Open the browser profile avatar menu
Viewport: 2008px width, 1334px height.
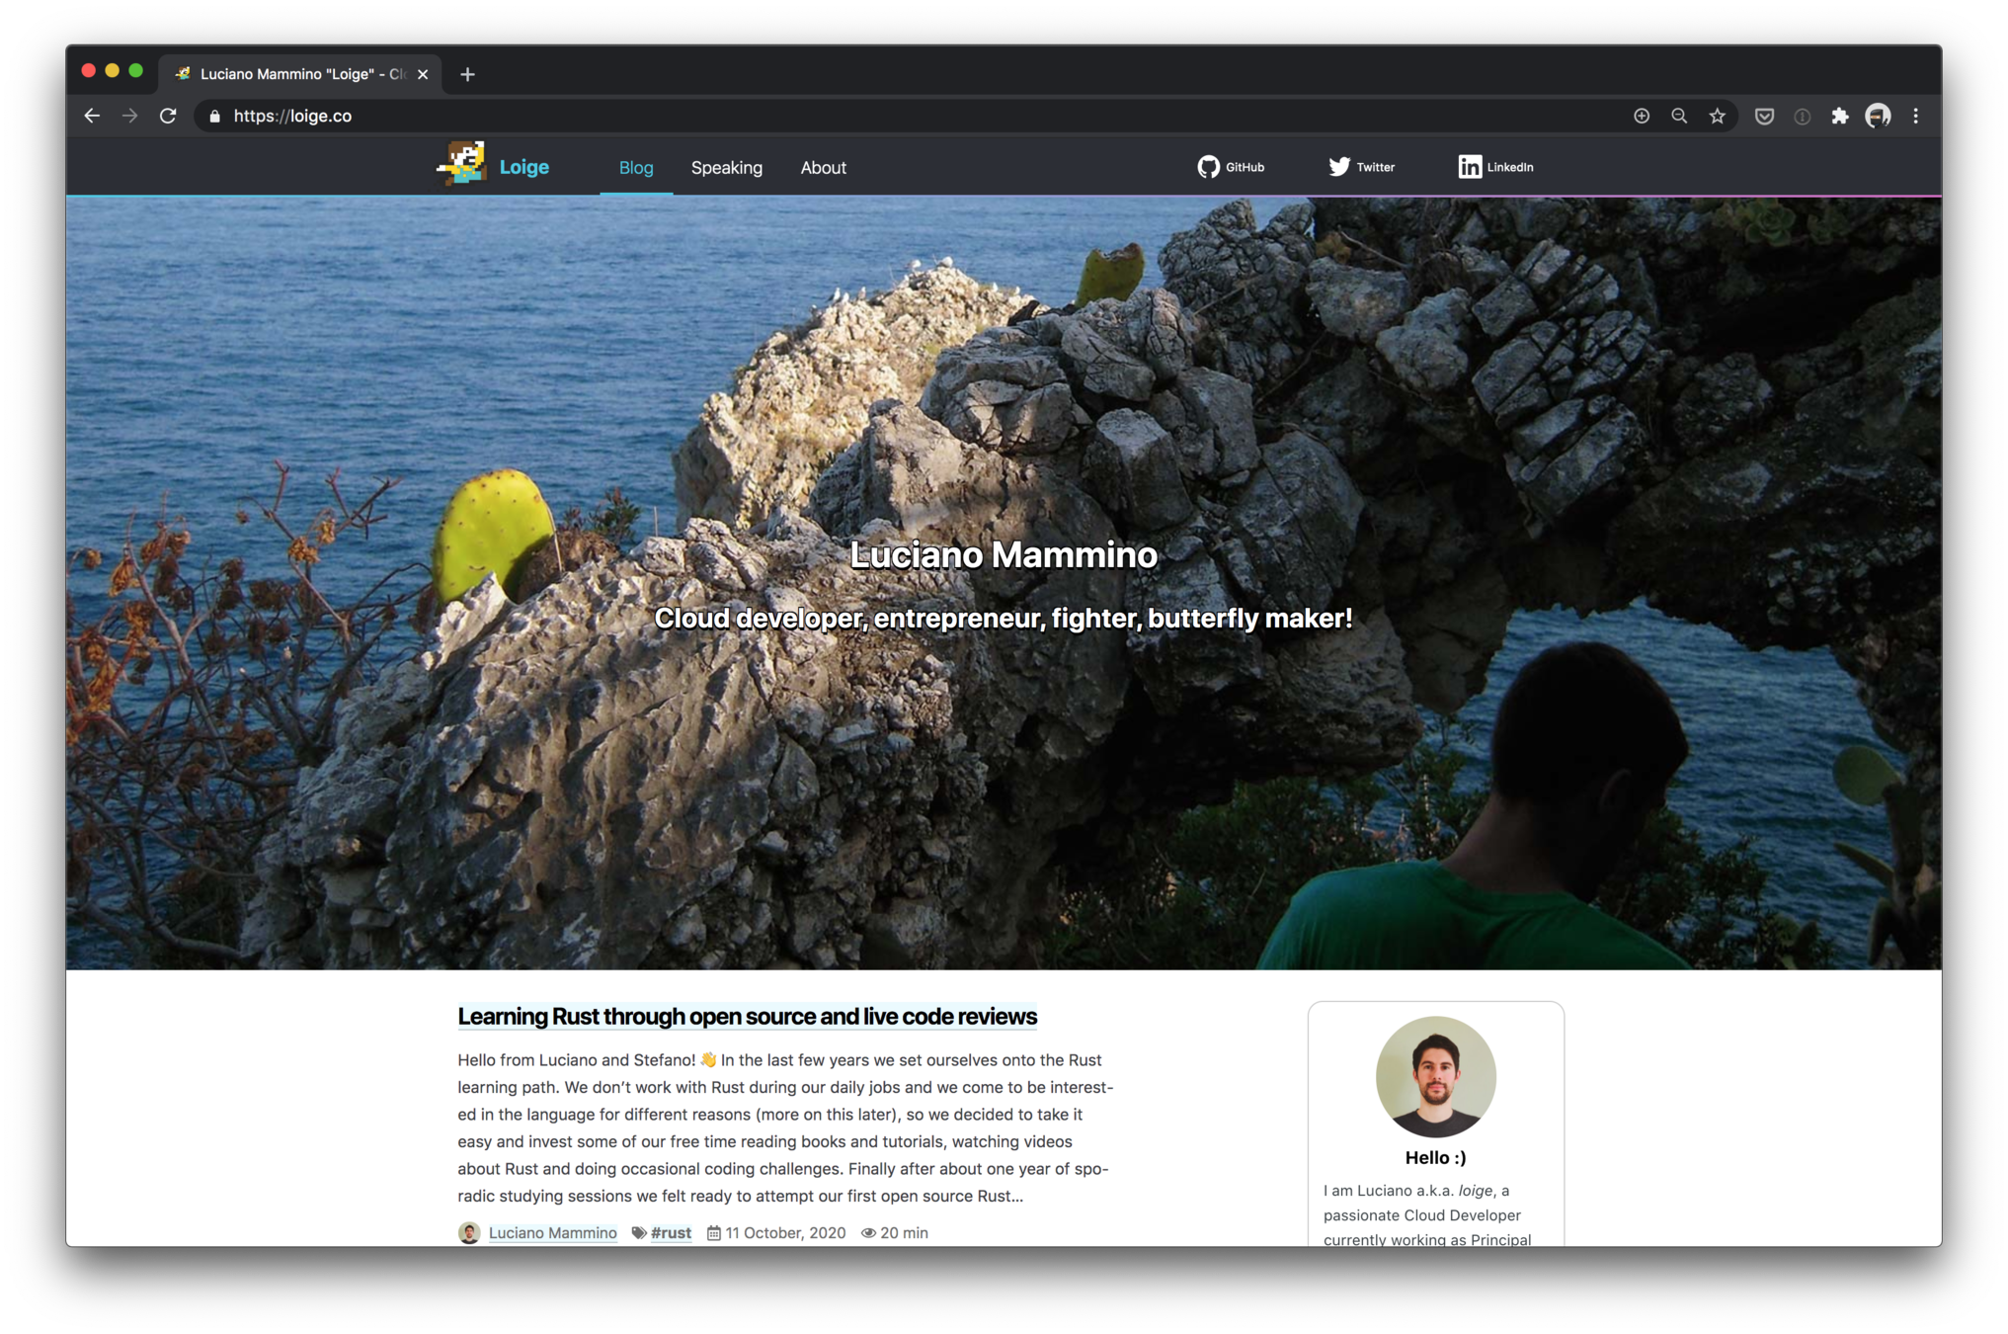point(1878,116)
